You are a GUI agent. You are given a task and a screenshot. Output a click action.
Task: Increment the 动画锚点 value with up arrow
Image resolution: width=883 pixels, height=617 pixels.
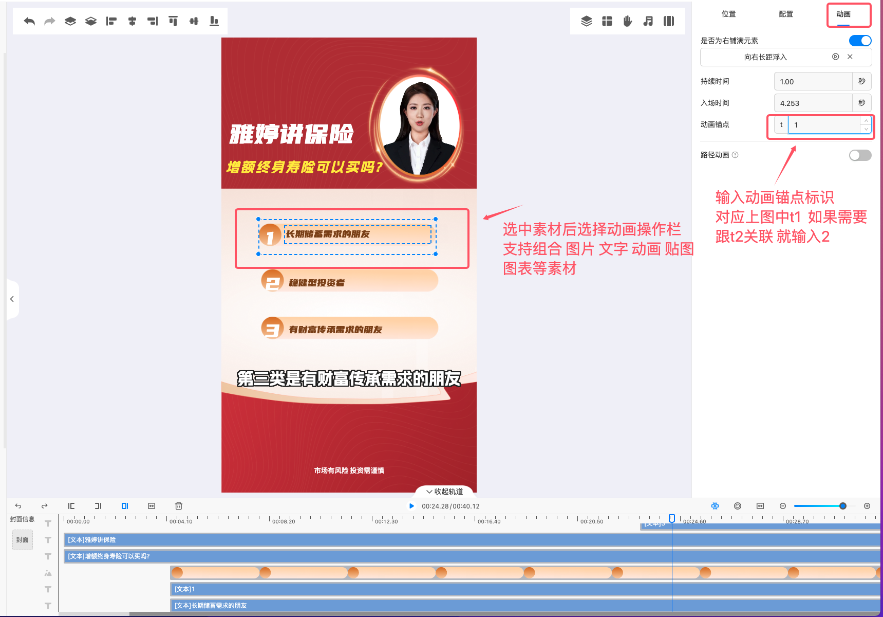click(866, 121)
